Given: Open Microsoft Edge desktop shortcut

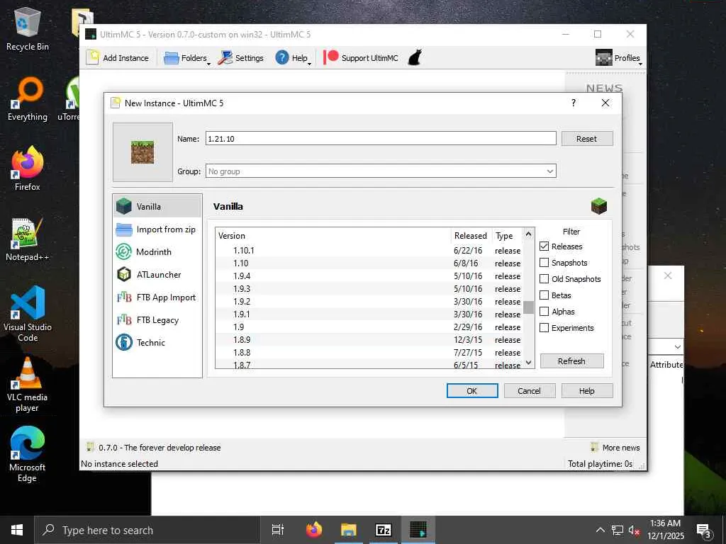Looking at the screenshot, I should pos(28,454).
